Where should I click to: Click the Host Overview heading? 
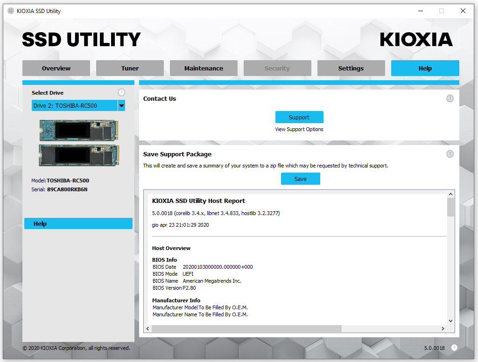click(171, 248)
